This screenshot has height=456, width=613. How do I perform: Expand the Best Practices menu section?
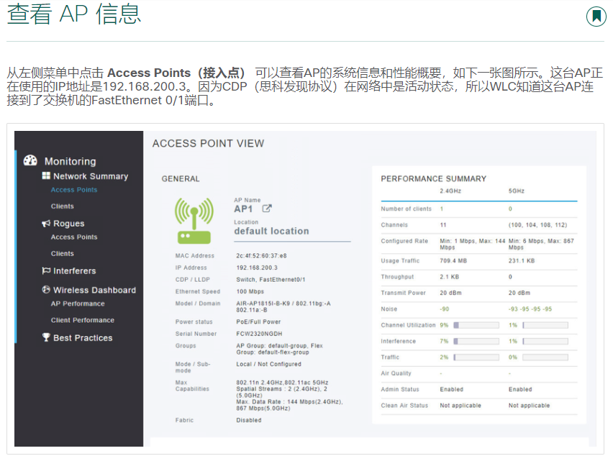[x=83, y=337]
